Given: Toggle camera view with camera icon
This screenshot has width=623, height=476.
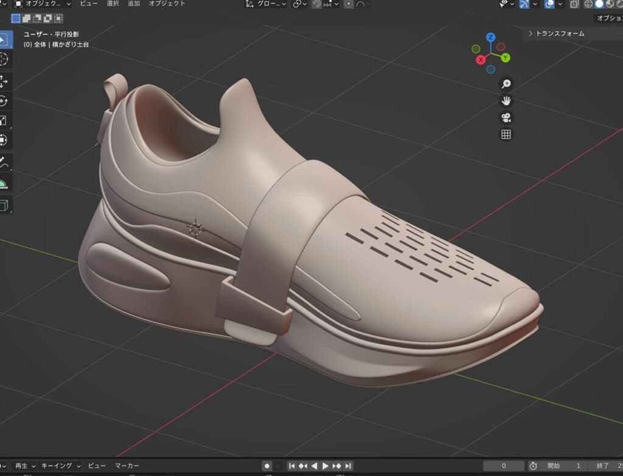Looking at the screenshot, I should 506,117.
